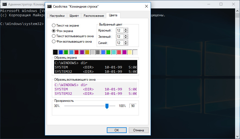Select the Цвета tab

click(x=113, y=15)
